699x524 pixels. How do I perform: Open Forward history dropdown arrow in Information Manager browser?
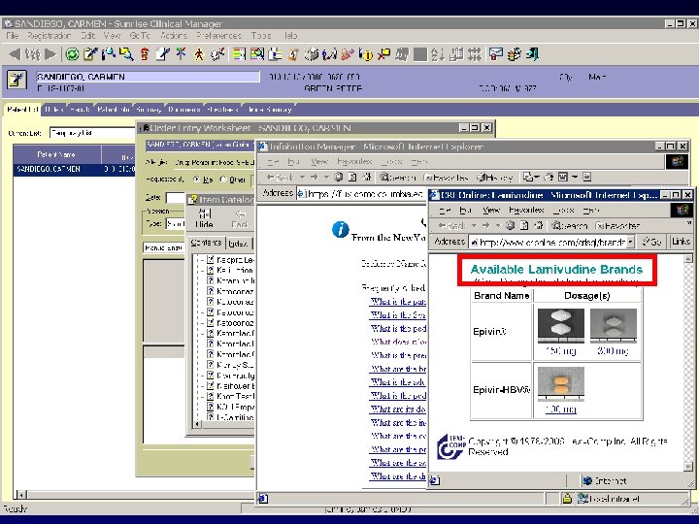coord(326,178)
